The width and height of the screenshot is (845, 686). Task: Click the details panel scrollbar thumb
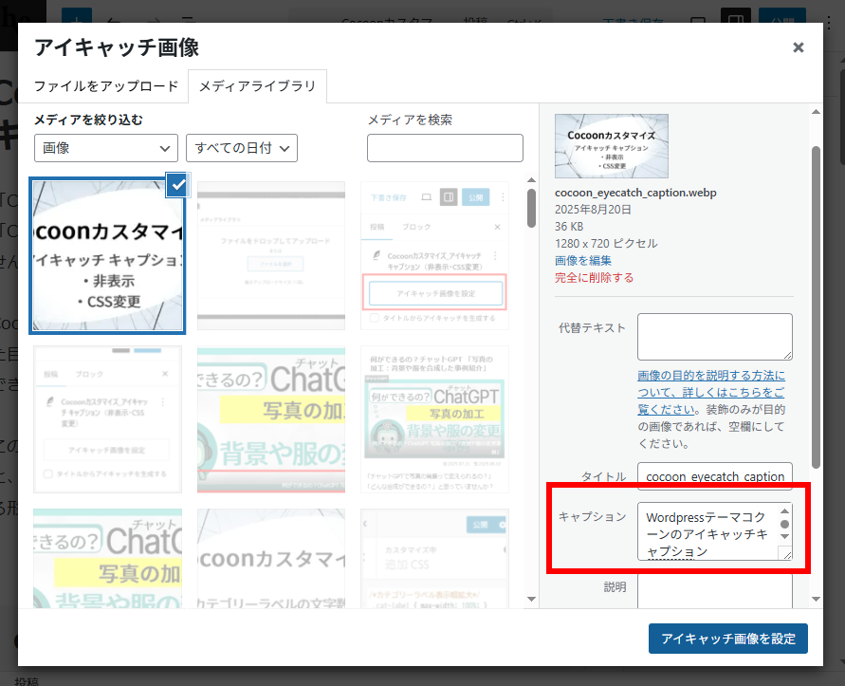pyautogui.click(x=816, y=307)
